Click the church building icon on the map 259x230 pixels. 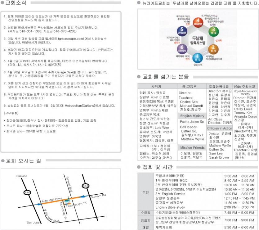pos(67,200)
